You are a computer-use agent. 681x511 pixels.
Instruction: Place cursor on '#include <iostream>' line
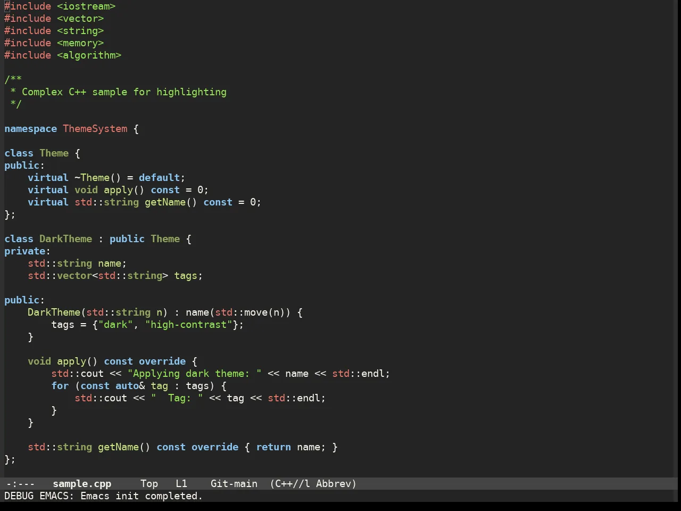pyautogui.click(x=60, y=6)
